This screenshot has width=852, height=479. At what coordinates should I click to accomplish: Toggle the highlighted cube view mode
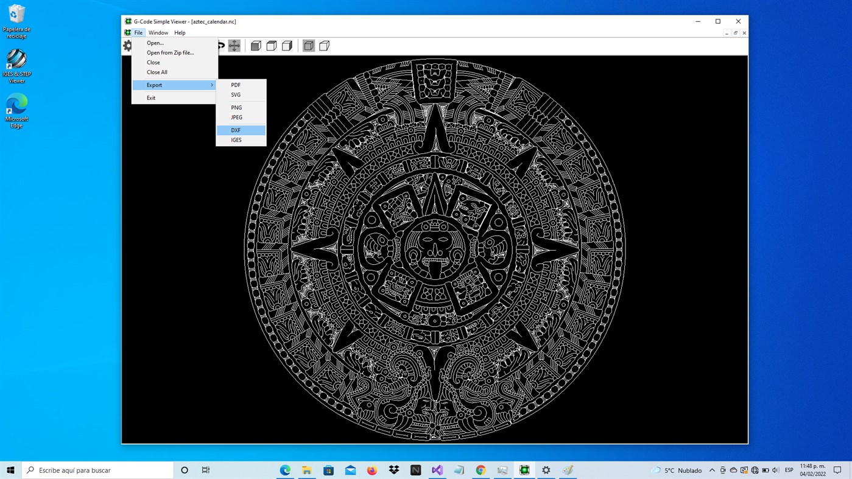click(x=308, y=45)
